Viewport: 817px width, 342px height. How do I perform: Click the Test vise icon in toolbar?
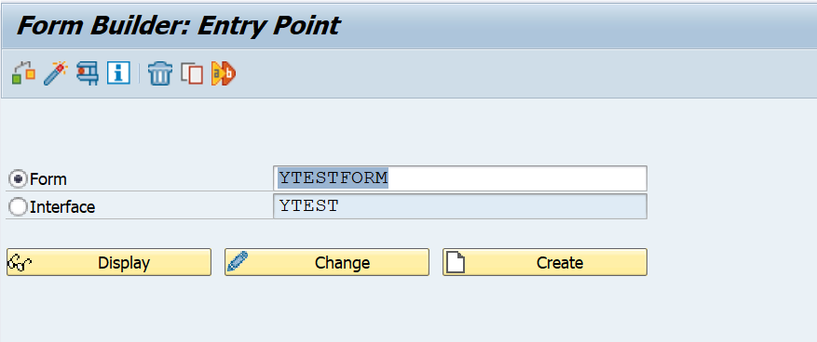[x=88, y=73]
